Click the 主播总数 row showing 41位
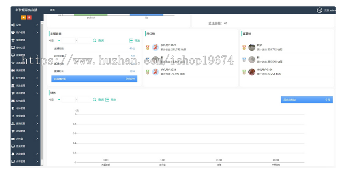Viewport: 343px width, 169px height. click(x=94, y=49)
